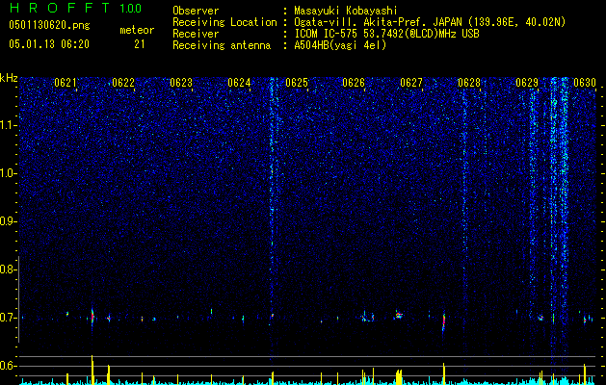The height and width of the screenshot is (385, 606).
Task: Click the date stamp 05.01.13 06:20
Action: [49, 44]
